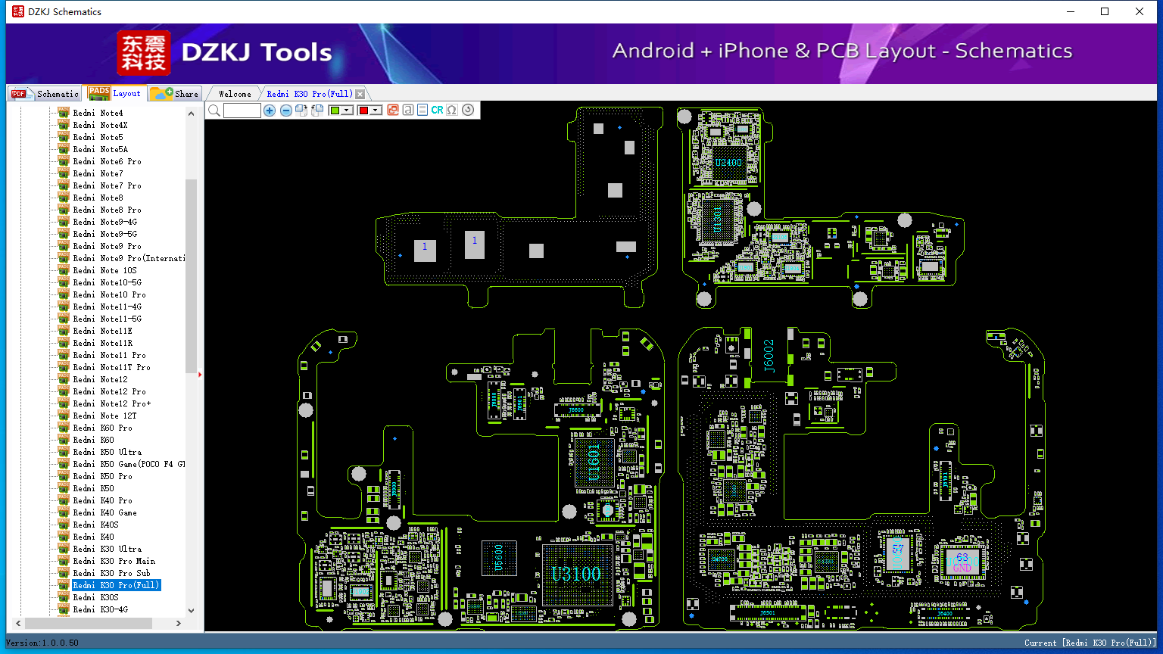The height and width of the screenshot is (654, 1163).
Task: Select the highlighted Redmi K30 Pro(Full) tree entry
Action: pos(117,585)
